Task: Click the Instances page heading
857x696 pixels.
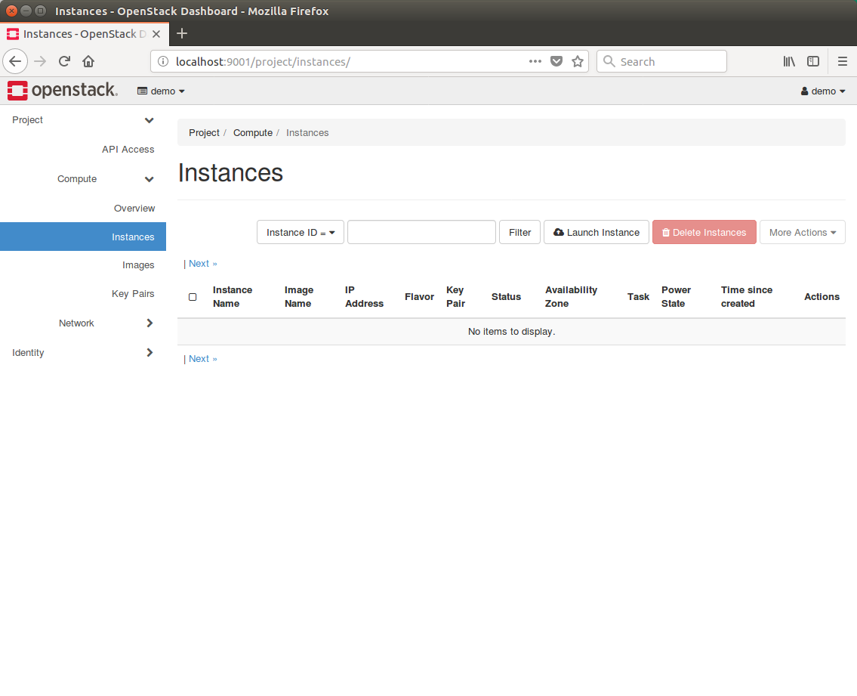Action: click(x=230, y=173)
